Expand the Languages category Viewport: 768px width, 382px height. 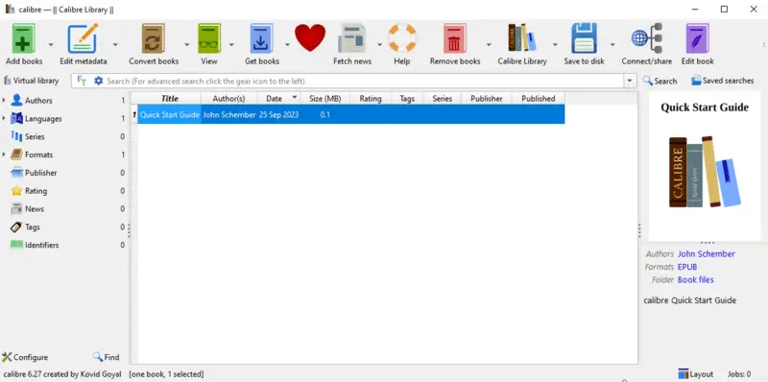pos(4,118)
